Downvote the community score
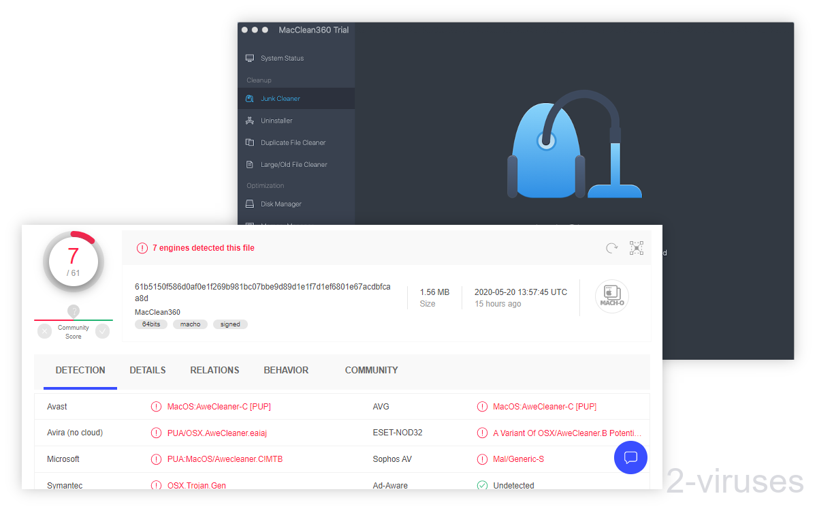817x511 pixels. [x=44, y=331]
